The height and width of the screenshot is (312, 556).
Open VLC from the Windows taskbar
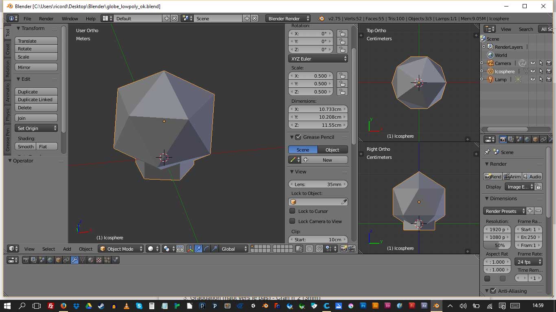pos(127,306)
